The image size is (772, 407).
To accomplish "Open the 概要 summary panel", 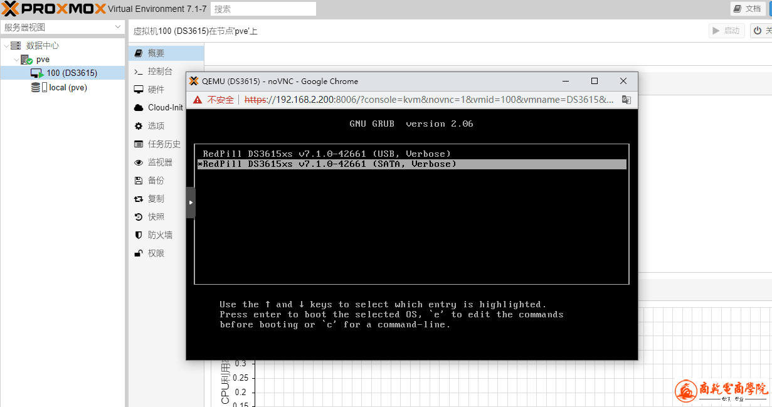I will coord(166,53).
